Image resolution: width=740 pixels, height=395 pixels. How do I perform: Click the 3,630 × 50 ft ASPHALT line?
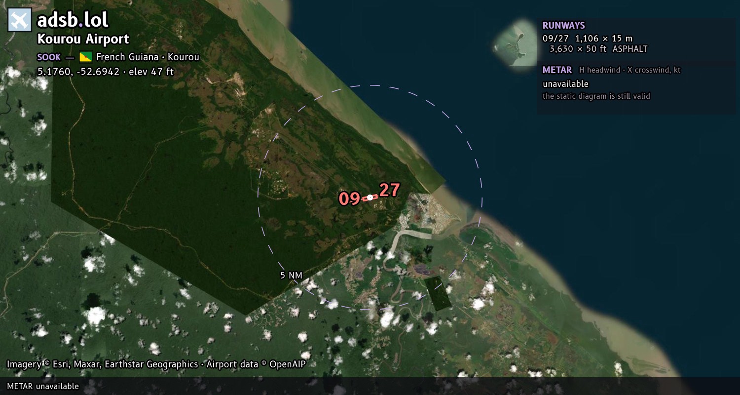point(598,49)
